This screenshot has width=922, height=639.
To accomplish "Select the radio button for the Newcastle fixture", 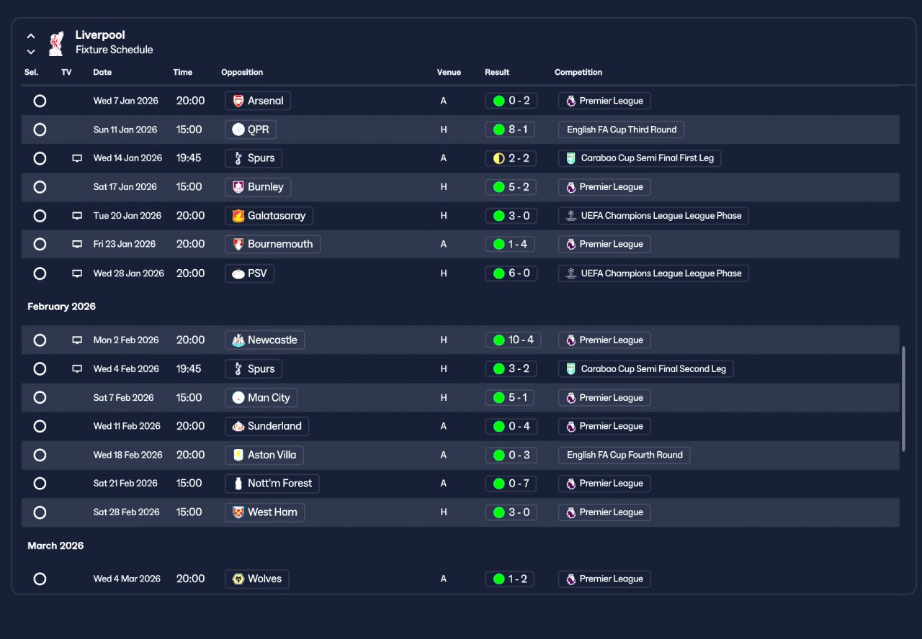I will click(x=40, y=340).
